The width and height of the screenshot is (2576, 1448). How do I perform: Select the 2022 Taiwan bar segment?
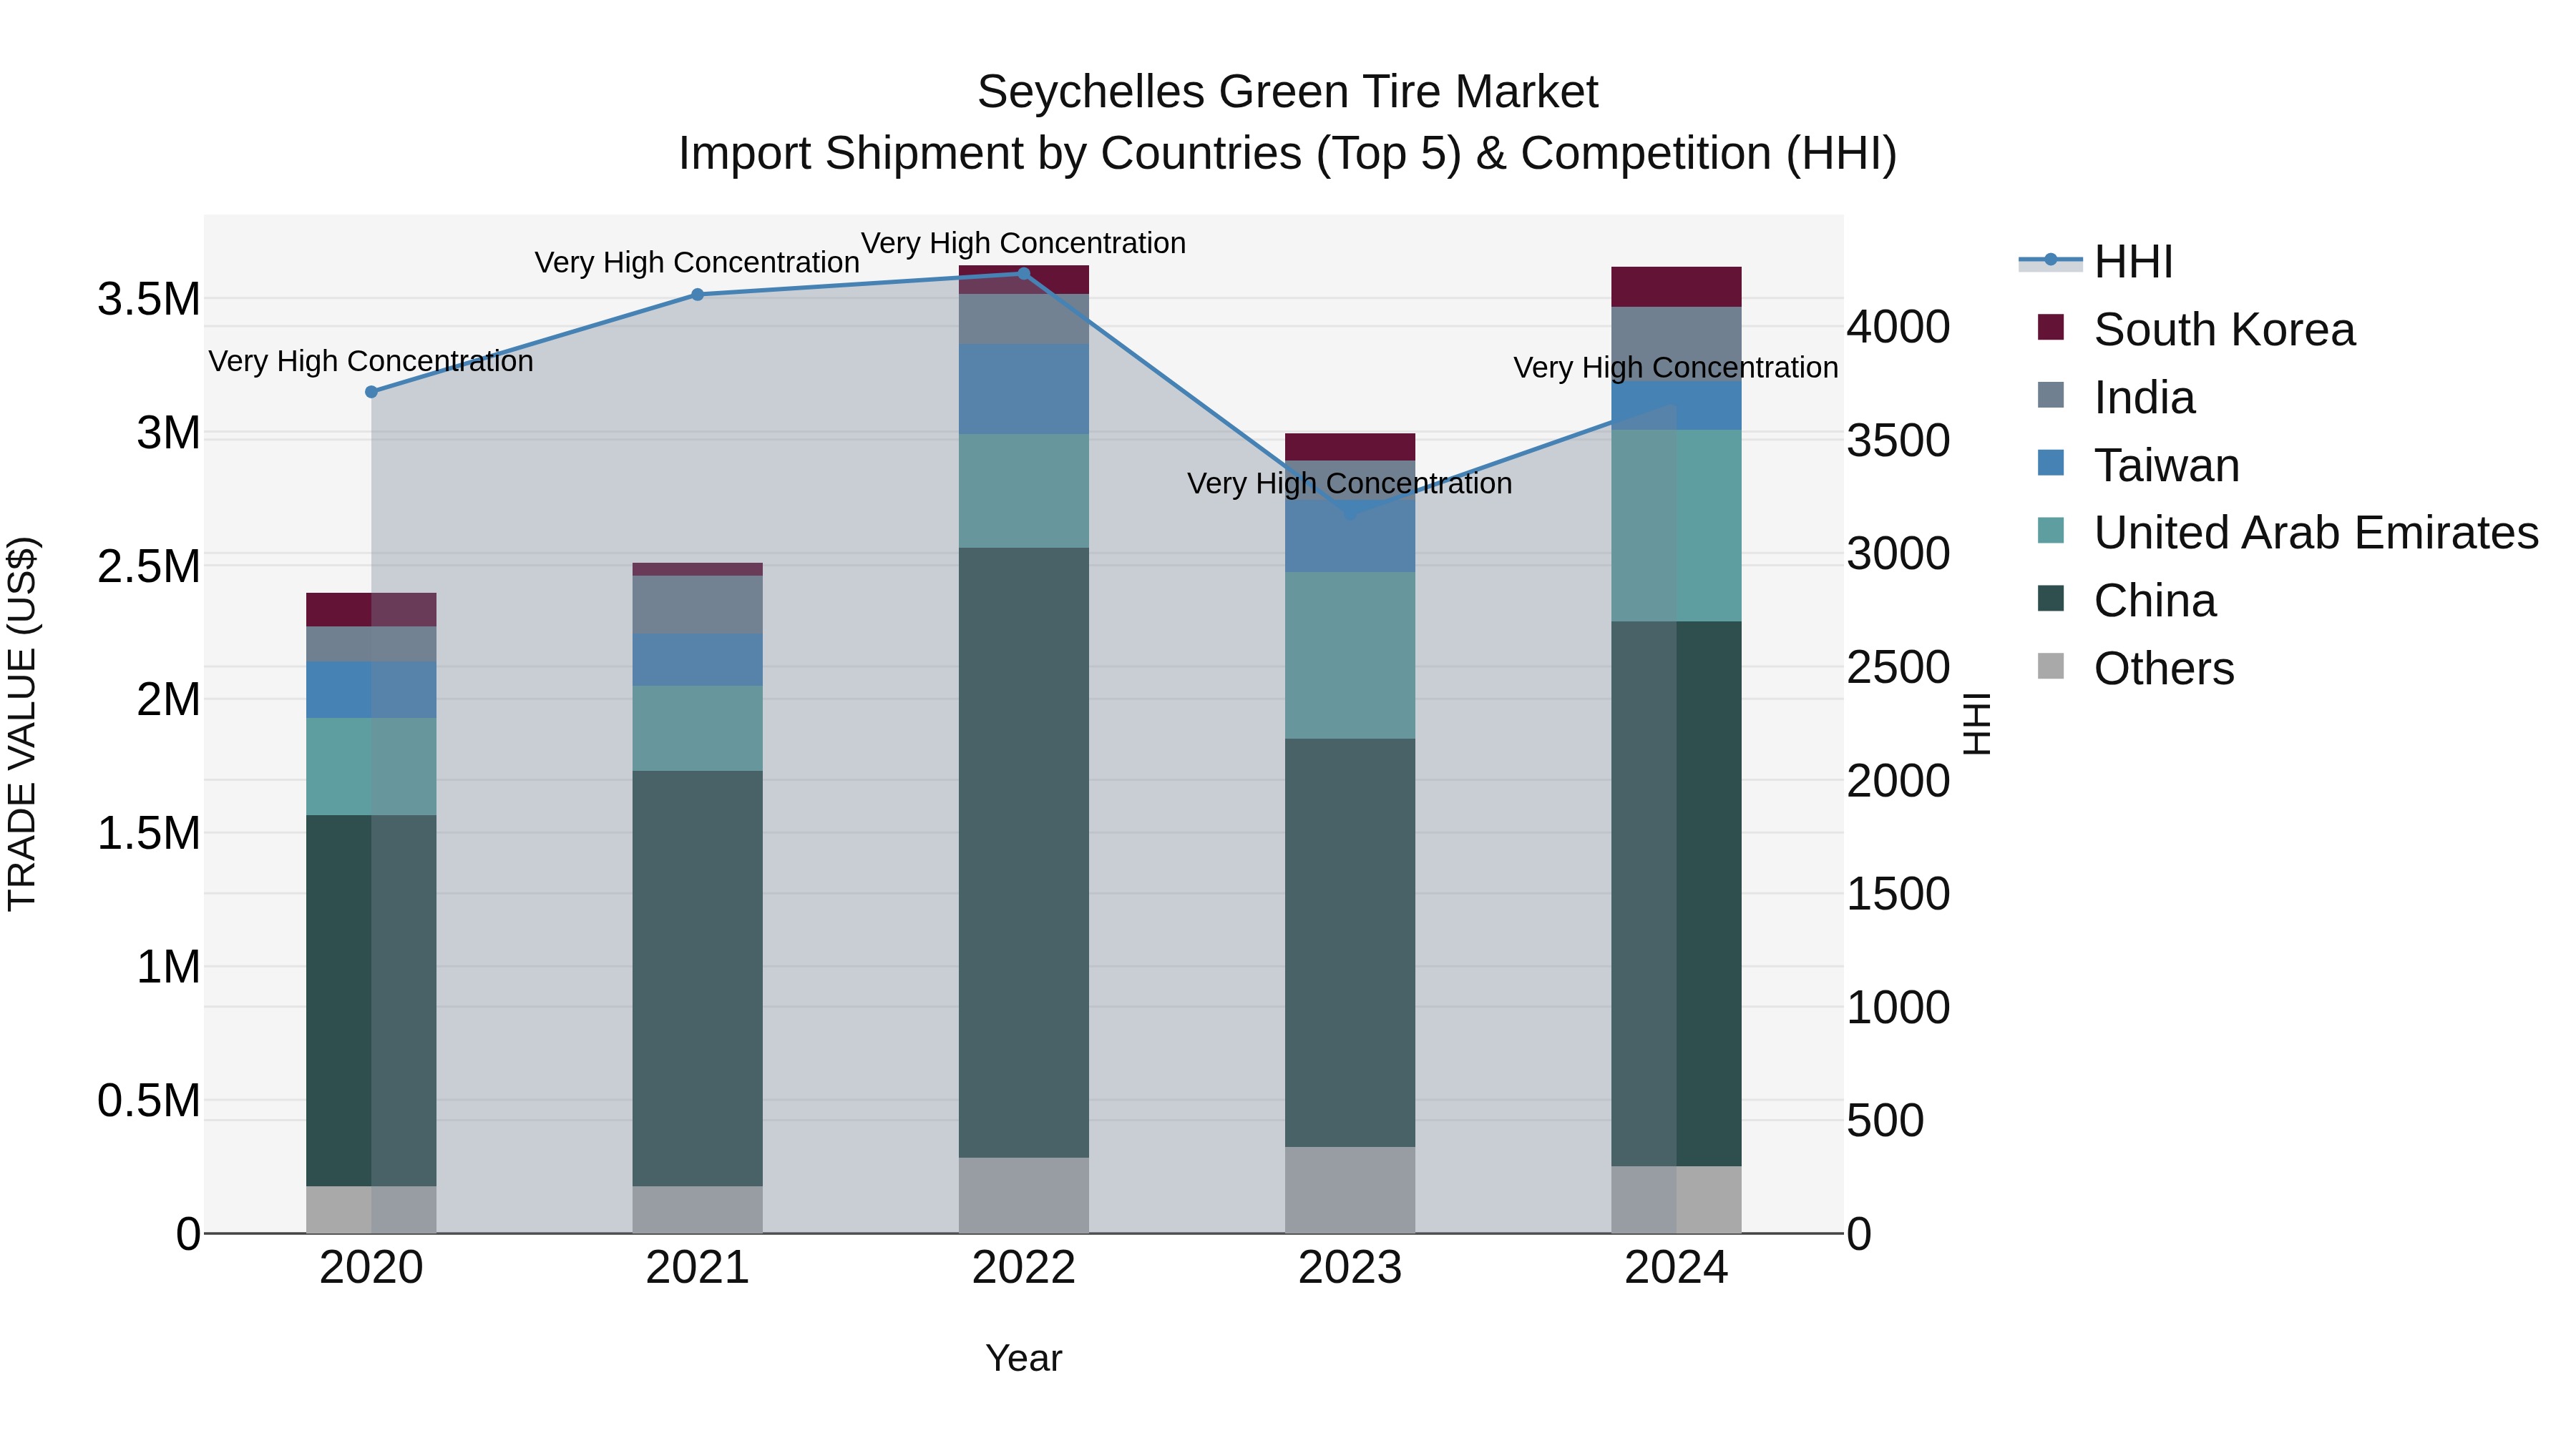[1024, 389]
